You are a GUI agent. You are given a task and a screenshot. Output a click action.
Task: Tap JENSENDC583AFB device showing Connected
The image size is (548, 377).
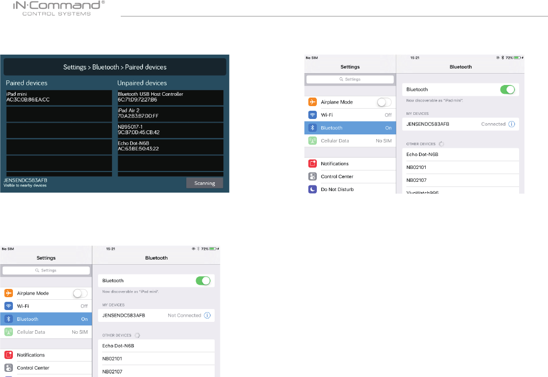tap(461, 124)
